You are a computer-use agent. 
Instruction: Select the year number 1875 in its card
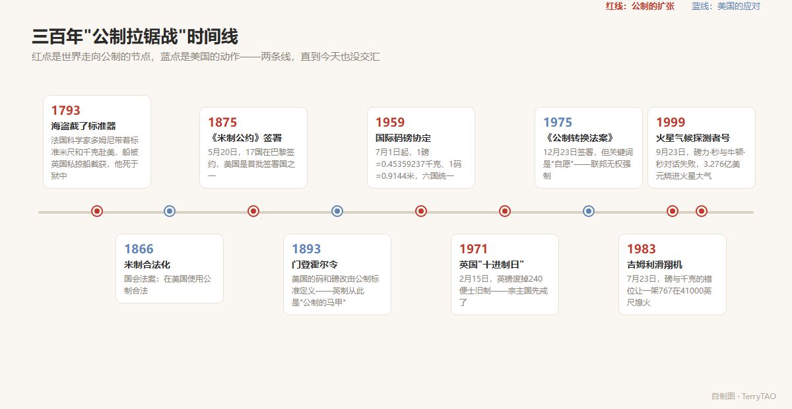tap(222, 122)
